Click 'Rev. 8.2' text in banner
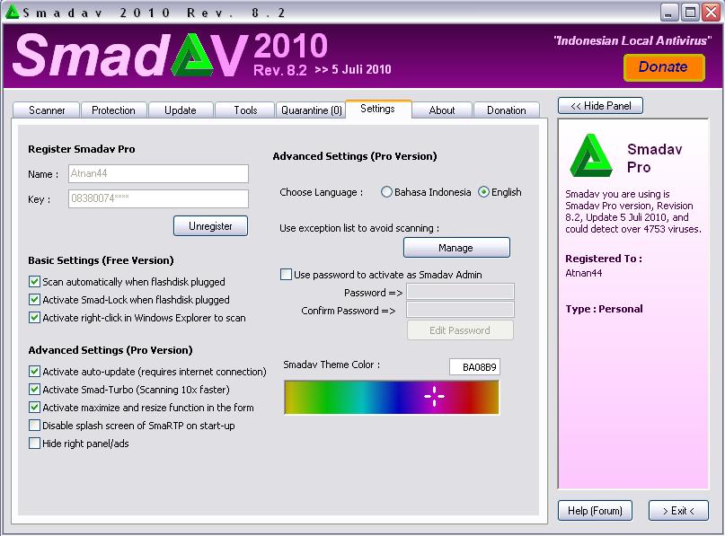Screen dimensions: 725x536 [279, 70]
